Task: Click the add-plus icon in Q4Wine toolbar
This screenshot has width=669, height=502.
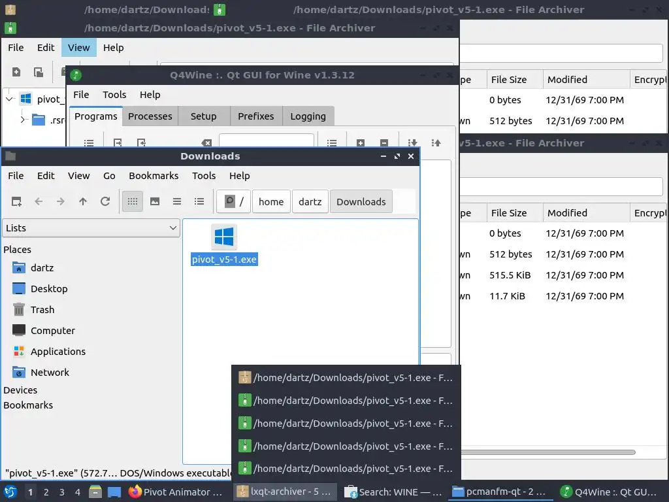Action: (x=361, y=143)
